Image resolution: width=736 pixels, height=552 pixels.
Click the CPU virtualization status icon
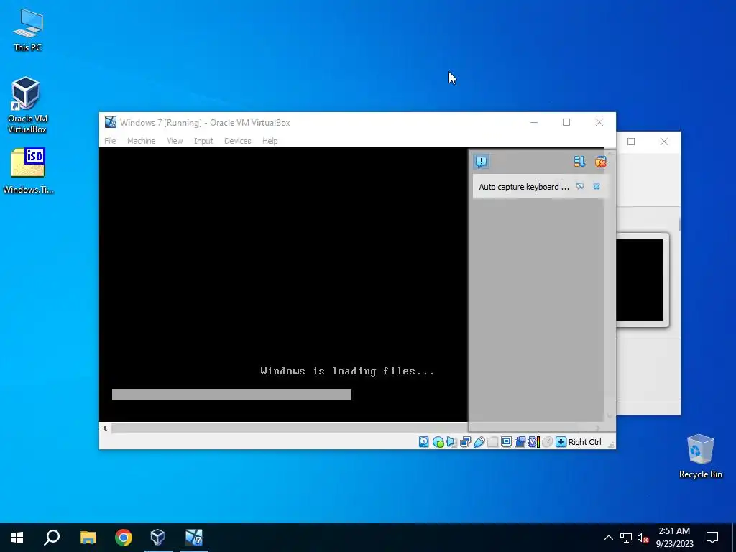point(534,442)
